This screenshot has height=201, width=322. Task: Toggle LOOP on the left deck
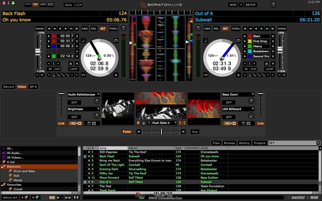73,69
